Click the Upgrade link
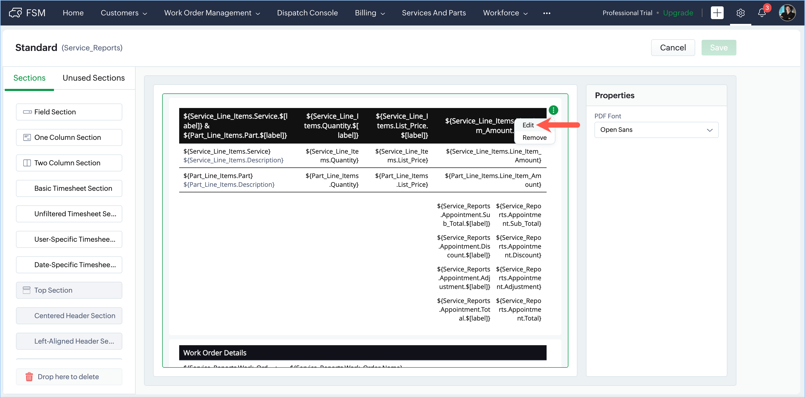Image resolution: width=805 pixels, height=398 pixels. (x=678, y=13)
